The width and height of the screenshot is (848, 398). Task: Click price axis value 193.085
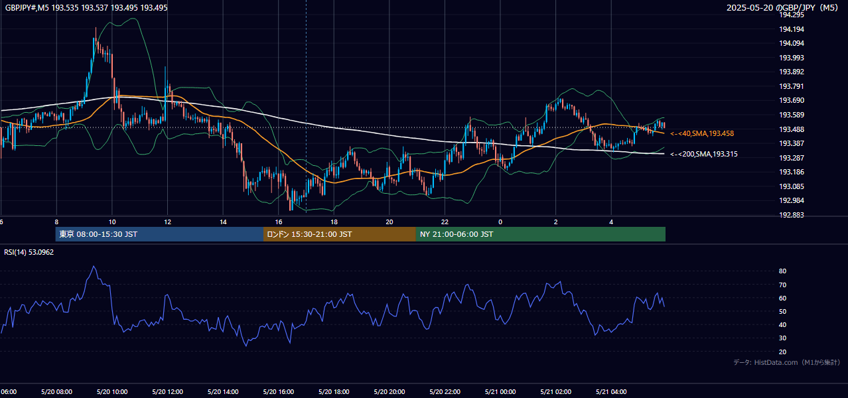tap(792, 186)
